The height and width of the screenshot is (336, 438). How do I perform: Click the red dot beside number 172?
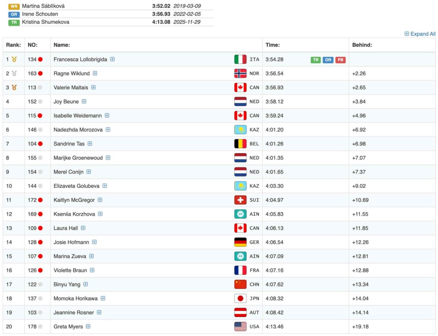point(40,200)
